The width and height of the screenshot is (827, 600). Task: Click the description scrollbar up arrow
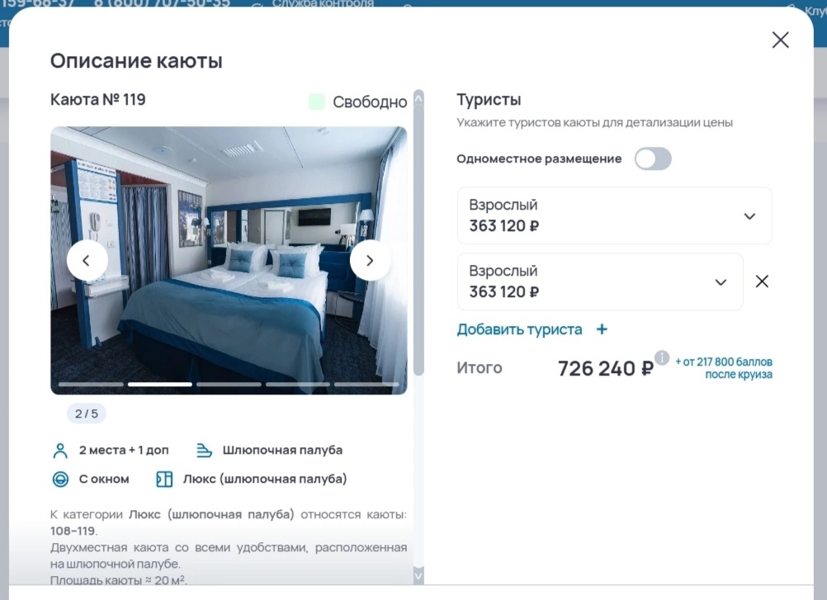418,98
